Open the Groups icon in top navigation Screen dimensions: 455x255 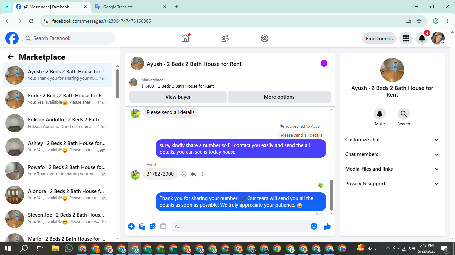click(265, 38)
